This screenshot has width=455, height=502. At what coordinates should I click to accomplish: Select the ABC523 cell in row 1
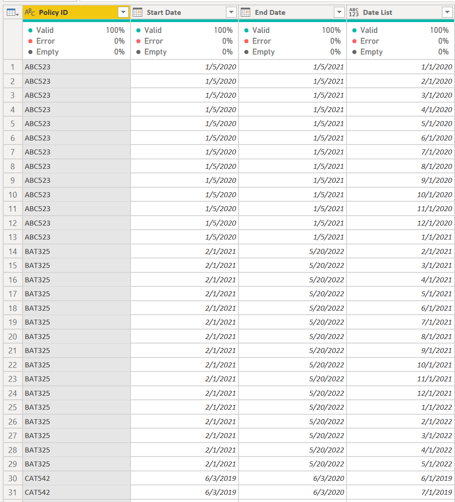[77, 67]
